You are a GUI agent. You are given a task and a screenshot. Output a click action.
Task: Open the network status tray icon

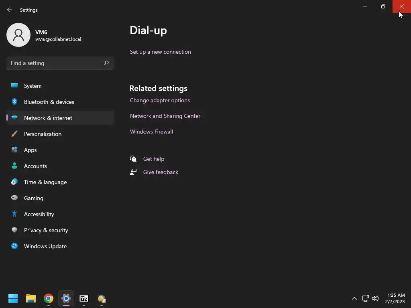click(x=365, y=298)
